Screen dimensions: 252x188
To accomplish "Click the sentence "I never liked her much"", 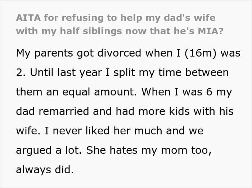I will (103, 131).
